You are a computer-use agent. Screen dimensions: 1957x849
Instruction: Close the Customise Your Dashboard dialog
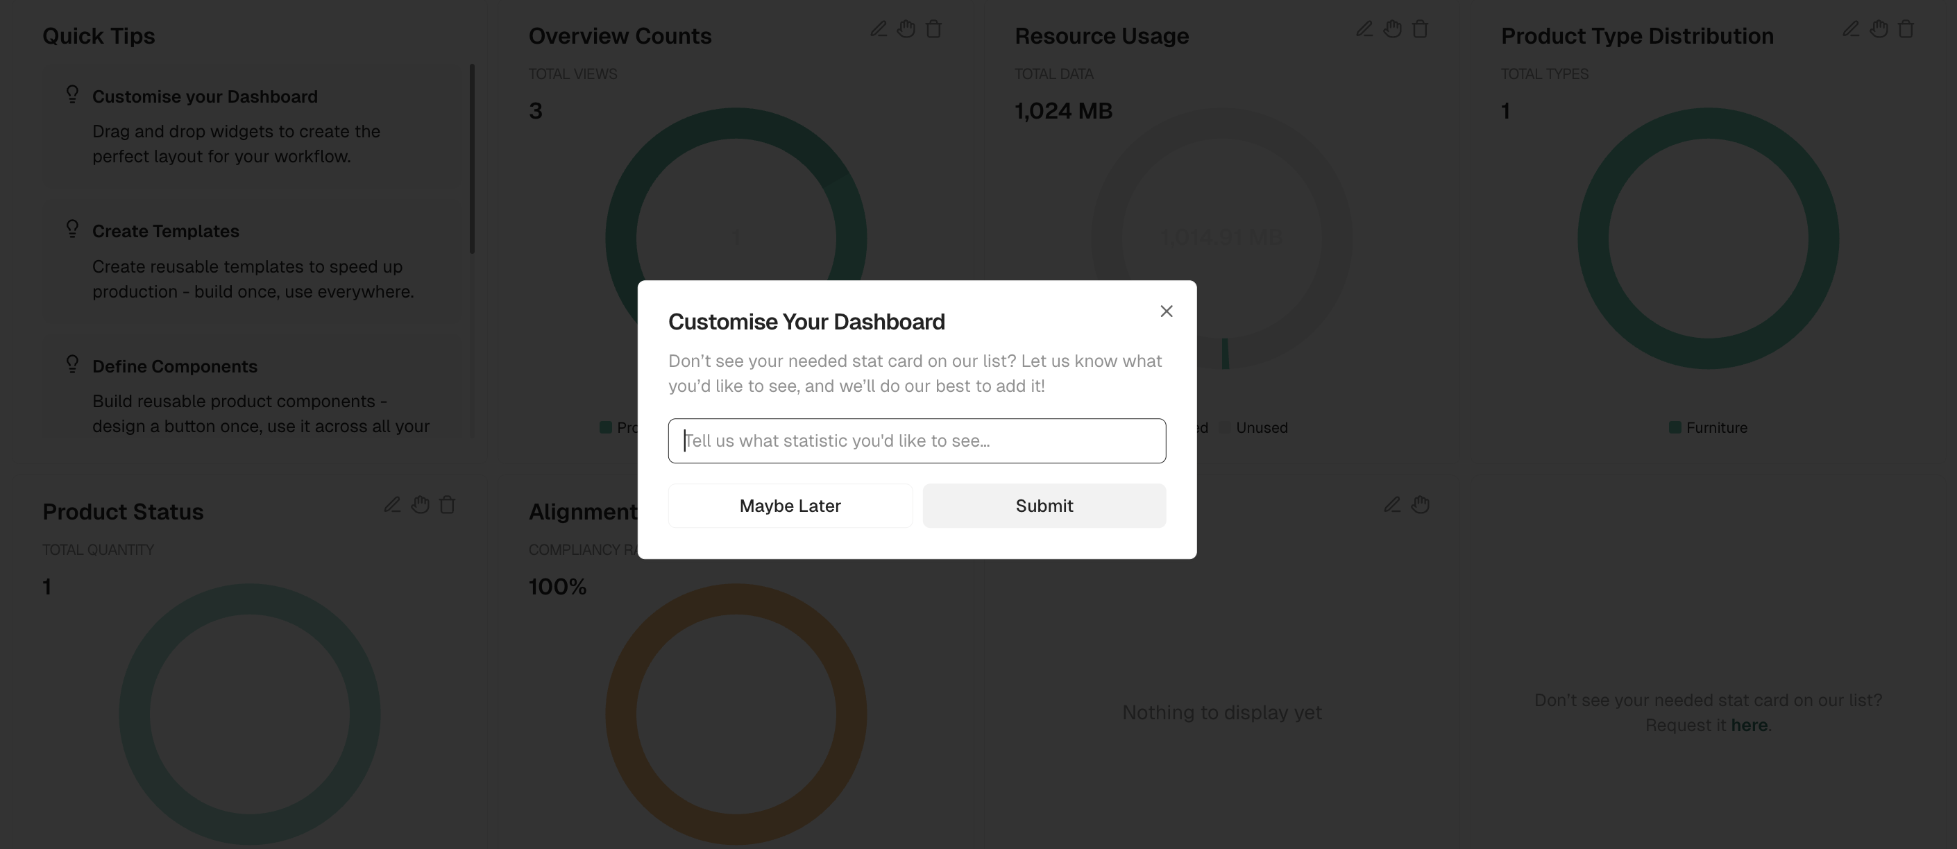point(1166,311)
